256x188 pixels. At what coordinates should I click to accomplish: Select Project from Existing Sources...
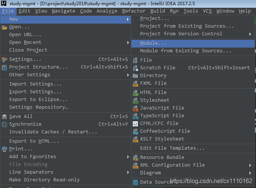pos(193,26)
